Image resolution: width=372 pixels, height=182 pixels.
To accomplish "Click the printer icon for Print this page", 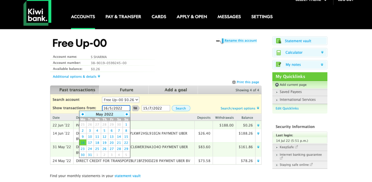I will 234,82.
